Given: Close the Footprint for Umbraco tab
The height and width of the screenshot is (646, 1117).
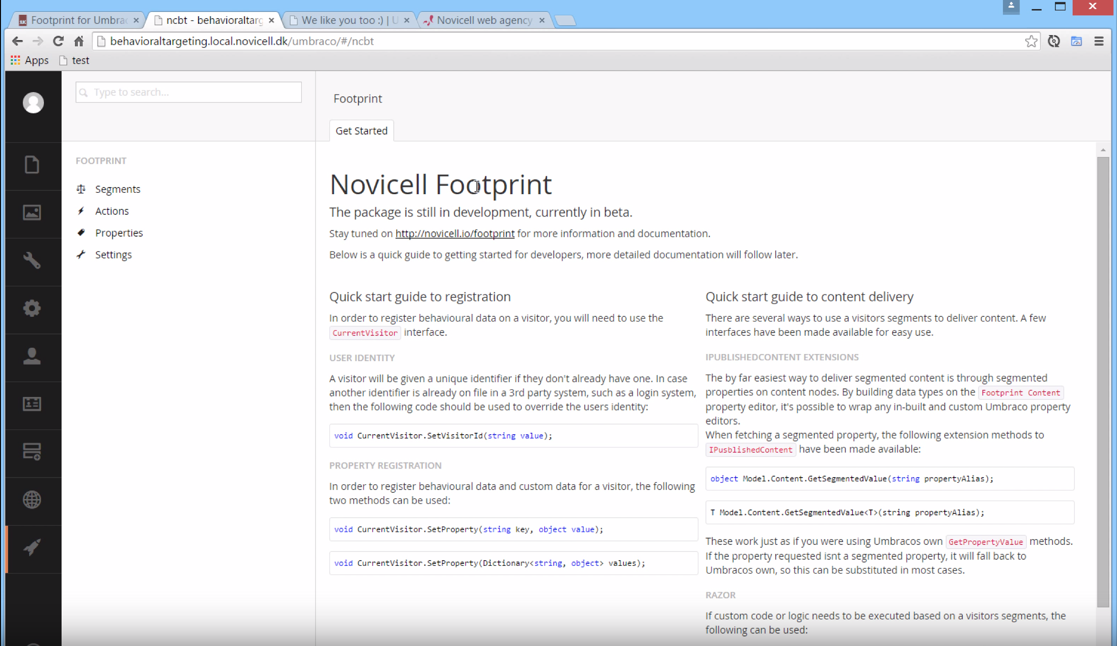Looking at the screenshot, I should (137, 20).
